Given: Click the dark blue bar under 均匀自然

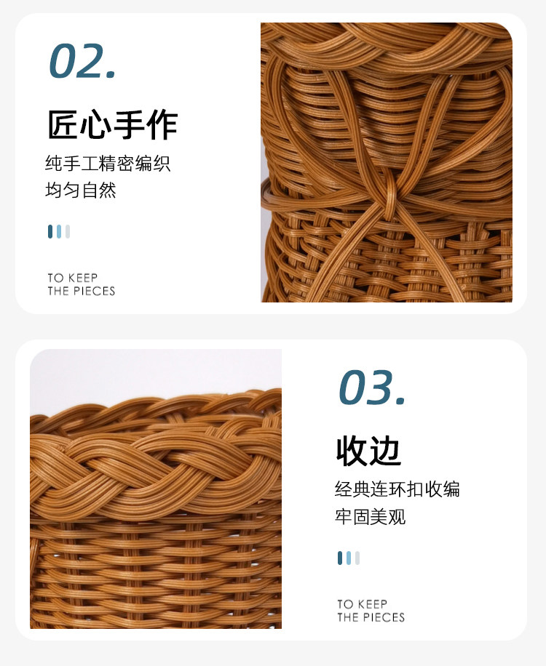Looking at the screenshot, I should pyautogui.click(x=50, y=231).
